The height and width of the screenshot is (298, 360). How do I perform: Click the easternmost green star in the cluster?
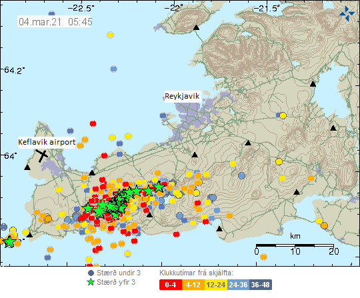click(x=159, y=187)
